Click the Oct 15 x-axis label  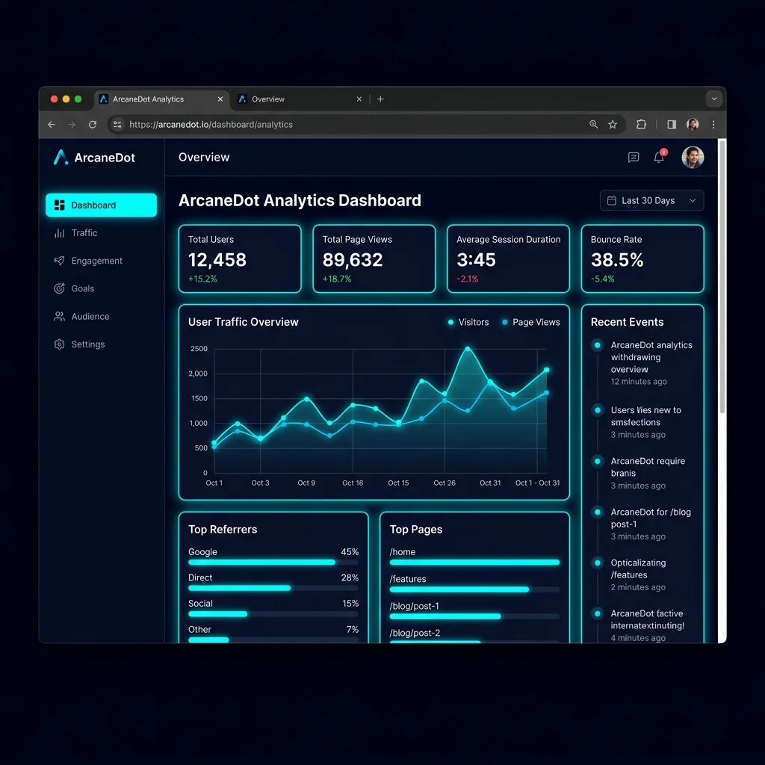point(398,483)
